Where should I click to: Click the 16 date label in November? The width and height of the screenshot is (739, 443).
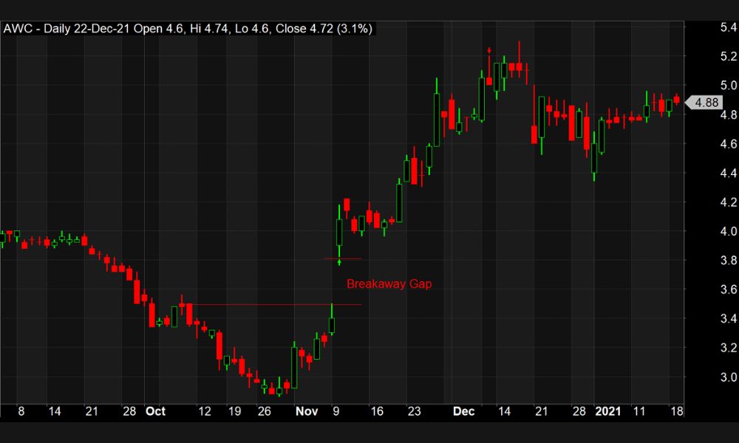(x=377, y=411)
